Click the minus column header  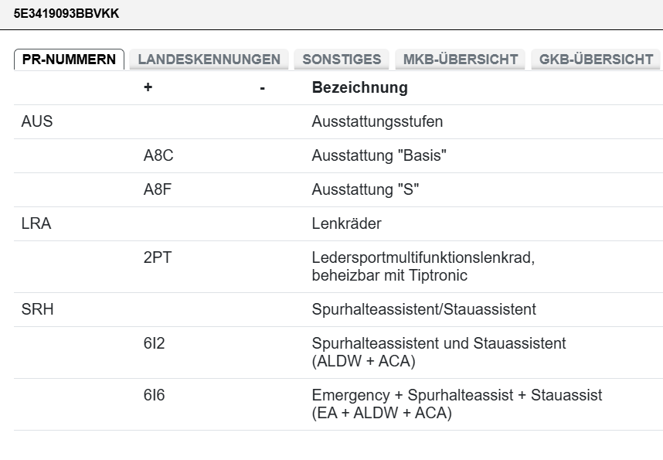(x=263, y=88)
